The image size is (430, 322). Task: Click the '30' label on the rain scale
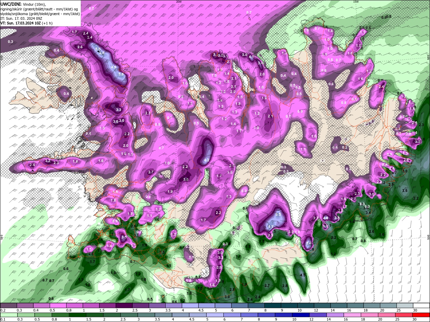click(415, 320)
